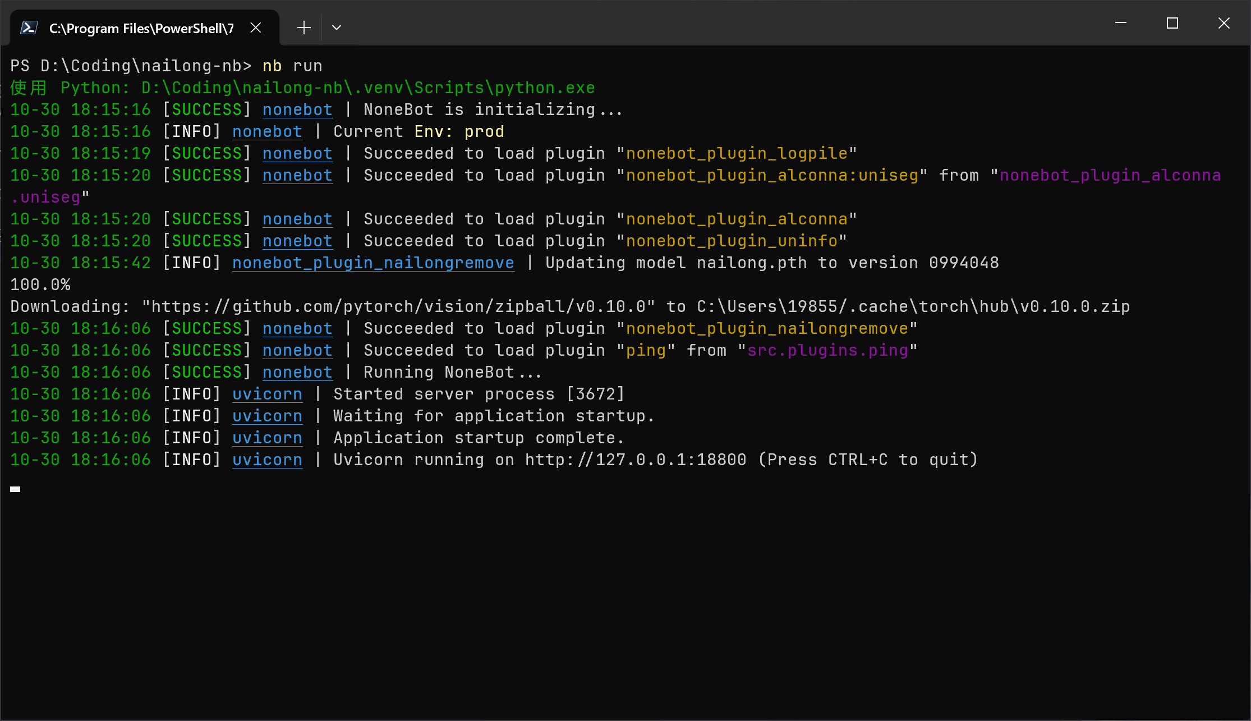Click uvicorn link on Application startup complete line
This screenshot has width=1251, height=721.
click(267, 438)
